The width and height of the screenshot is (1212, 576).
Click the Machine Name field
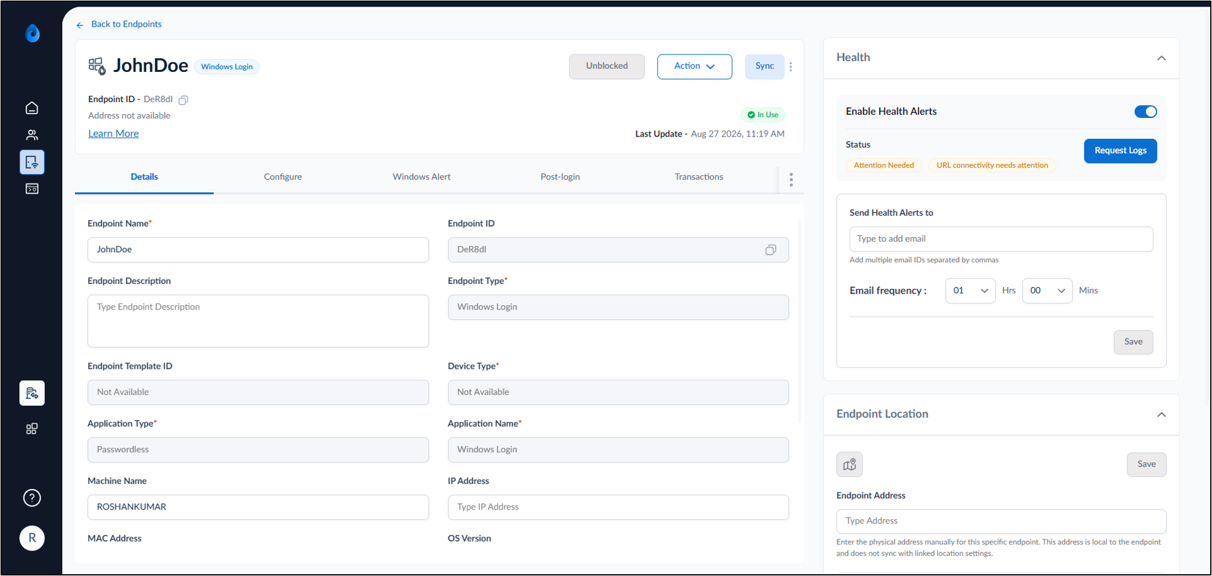[258, 507]
